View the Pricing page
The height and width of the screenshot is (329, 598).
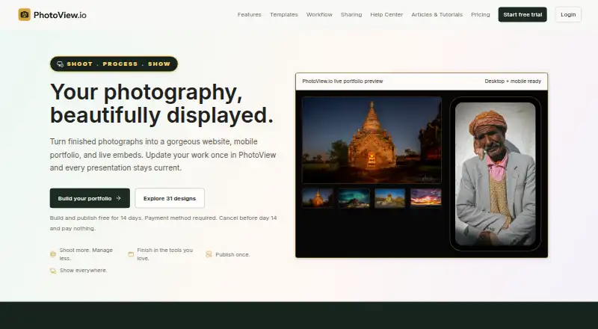click(480, 14)
